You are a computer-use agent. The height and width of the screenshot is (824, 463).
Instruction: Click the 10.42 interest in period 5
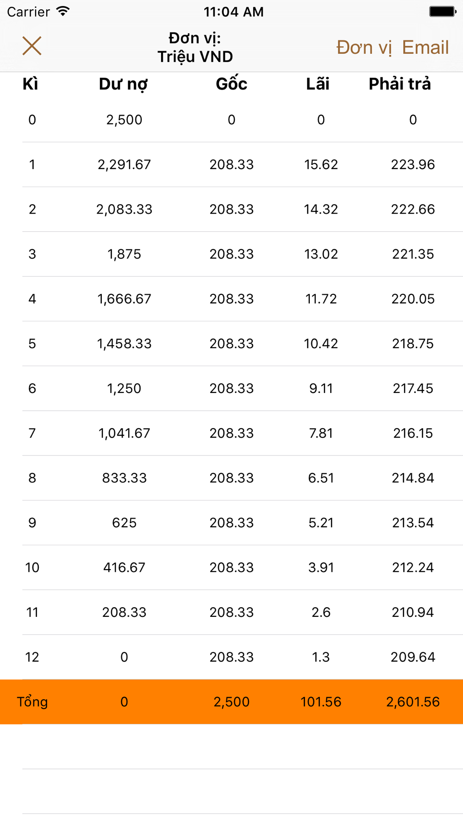click(321, 344)
